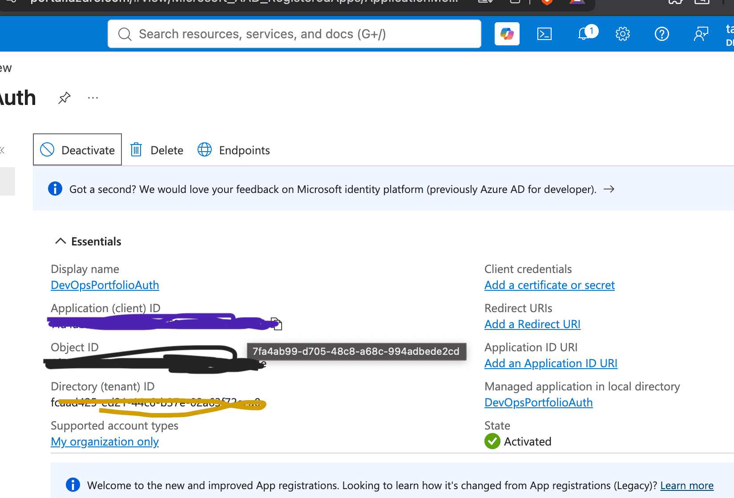
Task: Focus the search resources input field
Action: [x=294, y=34]
